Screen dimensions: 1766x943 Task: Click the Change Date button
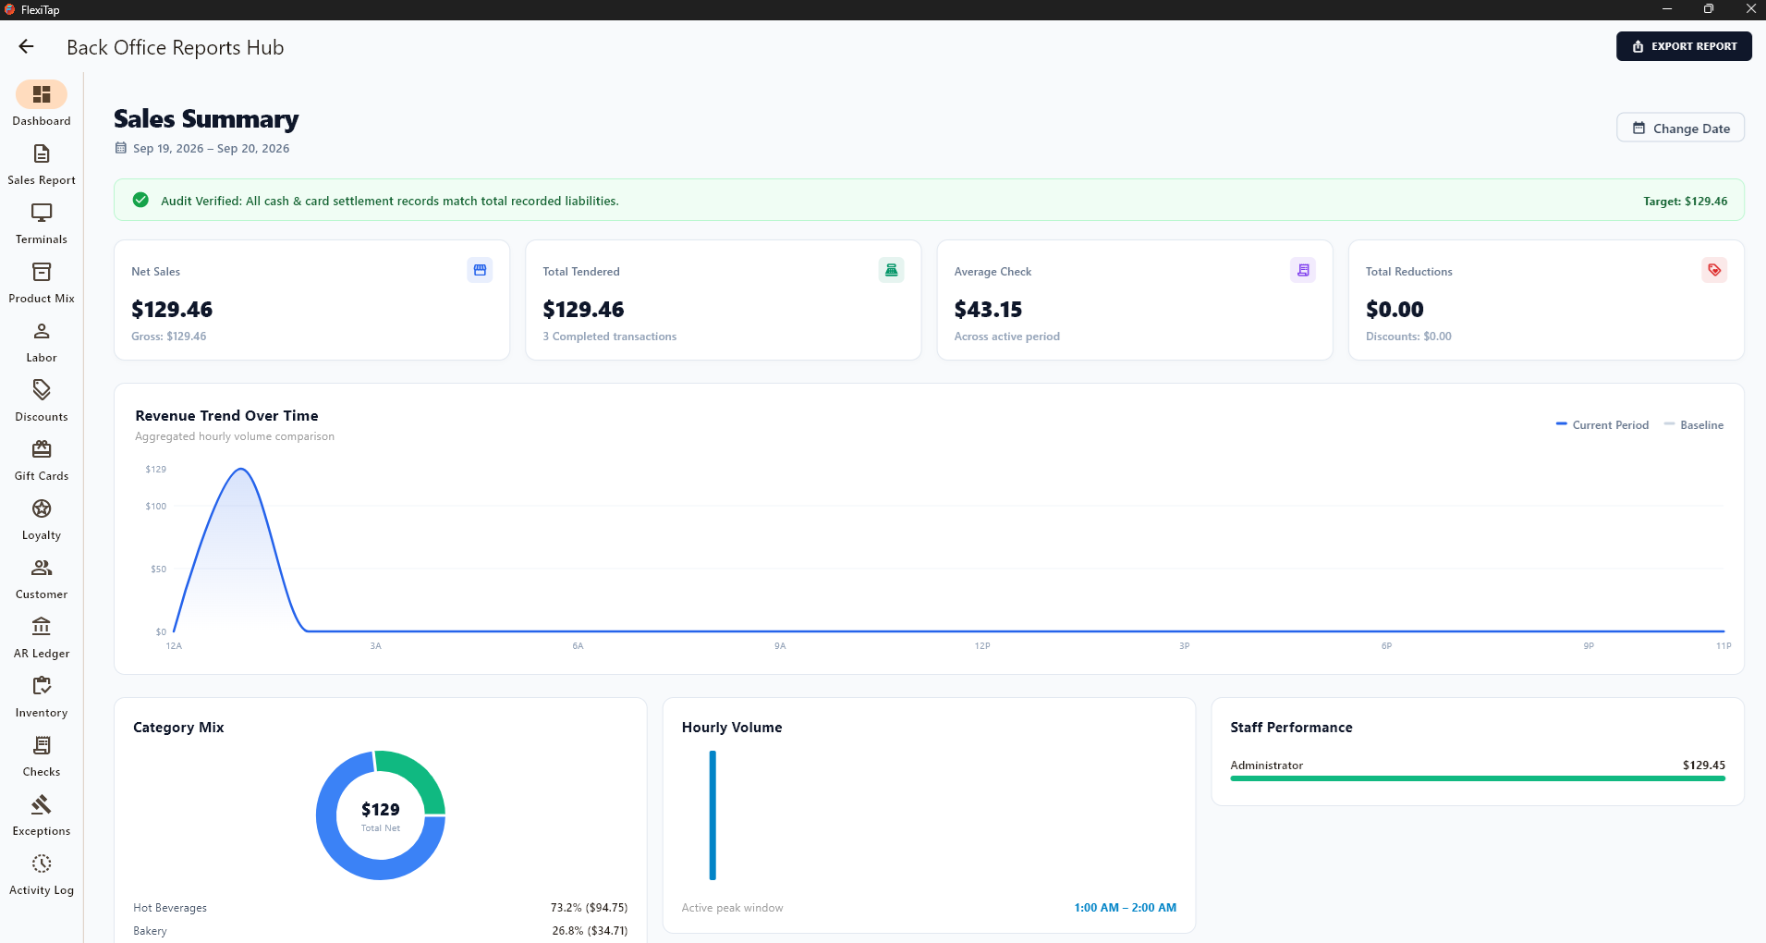(1680, 129)
